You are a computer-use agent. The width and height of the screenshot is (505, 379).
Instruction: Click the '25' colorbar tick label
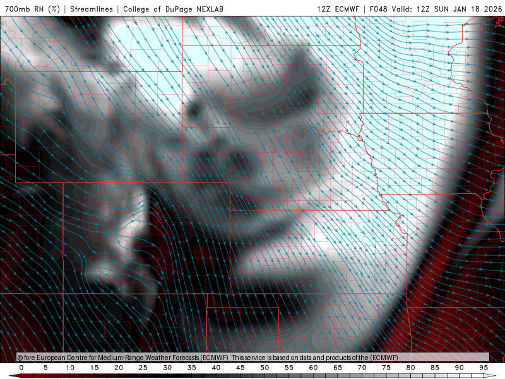(x=143, y=368)
